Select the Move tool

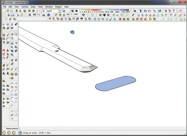4,50
